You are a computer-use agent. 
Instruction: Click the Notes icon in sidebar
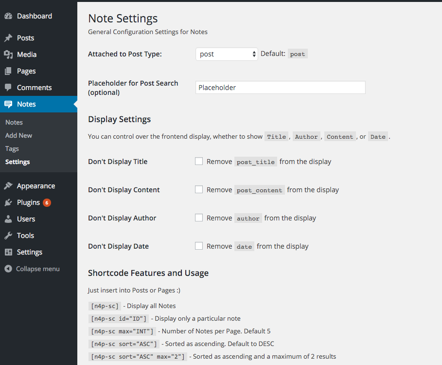8,104
